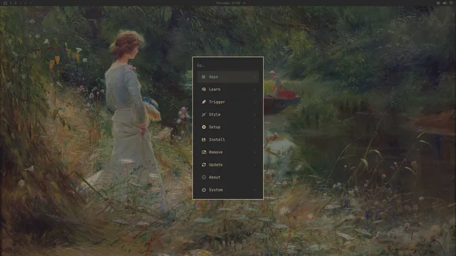Open the Style menu label
The width and height of the screenshot is (456, 256).
pos(214,114)
